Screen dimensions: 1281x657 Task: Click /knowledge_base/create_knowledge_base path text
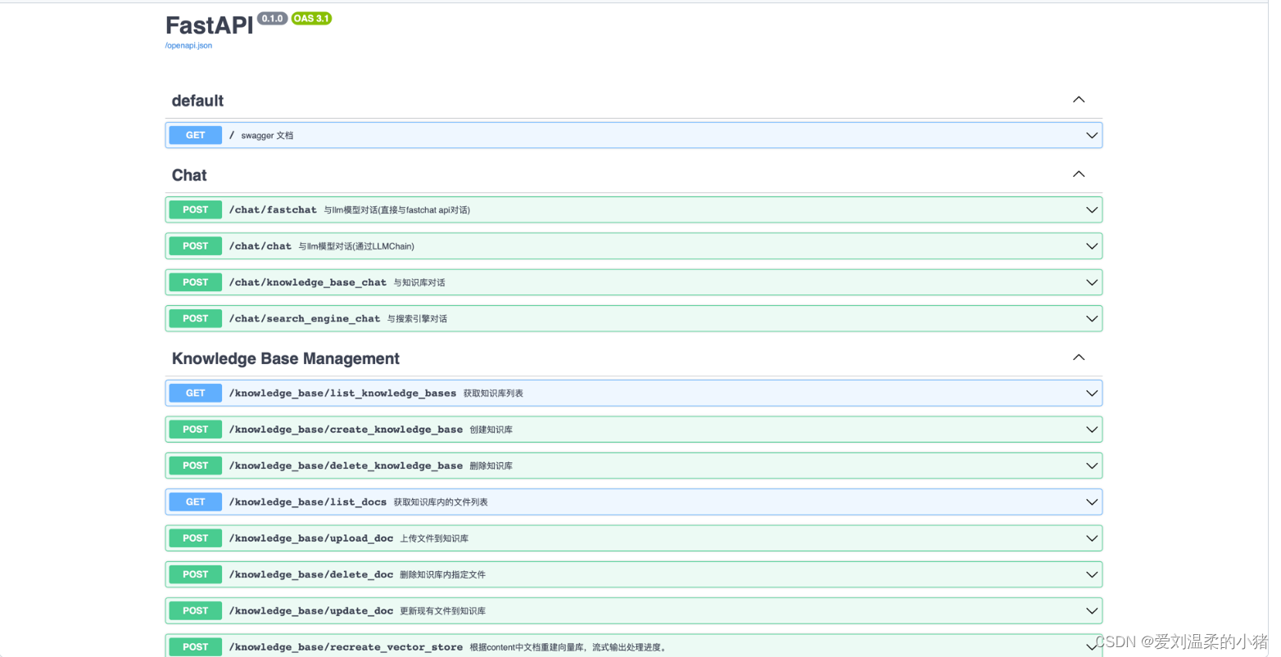click(x=346, y=430)
